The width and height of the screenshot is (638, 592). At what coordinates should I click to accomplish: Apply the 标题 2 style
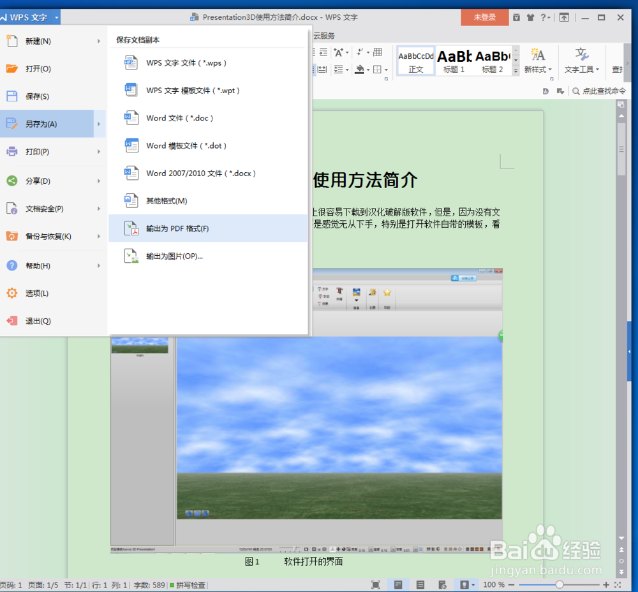pos(493,61)
